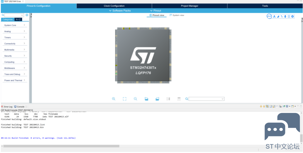Click the search icon in categories panel

(3, 15)
